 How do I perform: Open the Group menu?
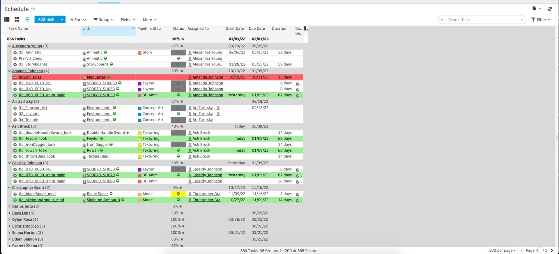(x=103, y=20)
